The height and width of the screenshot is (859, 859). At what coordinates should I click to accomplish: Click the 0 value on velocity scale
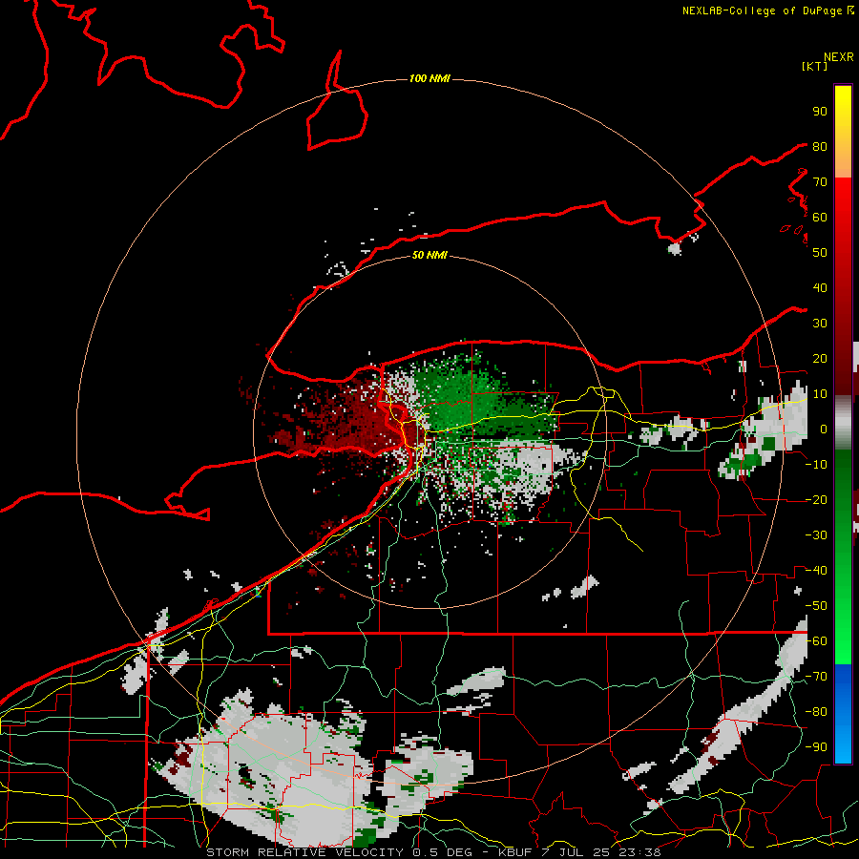click(x=823, y=429)
